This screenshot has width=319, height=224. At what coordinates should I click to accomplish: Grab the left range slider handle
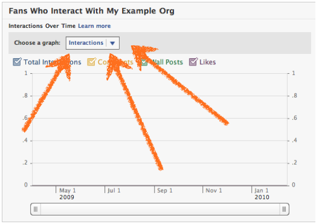[x=36, y=209]
